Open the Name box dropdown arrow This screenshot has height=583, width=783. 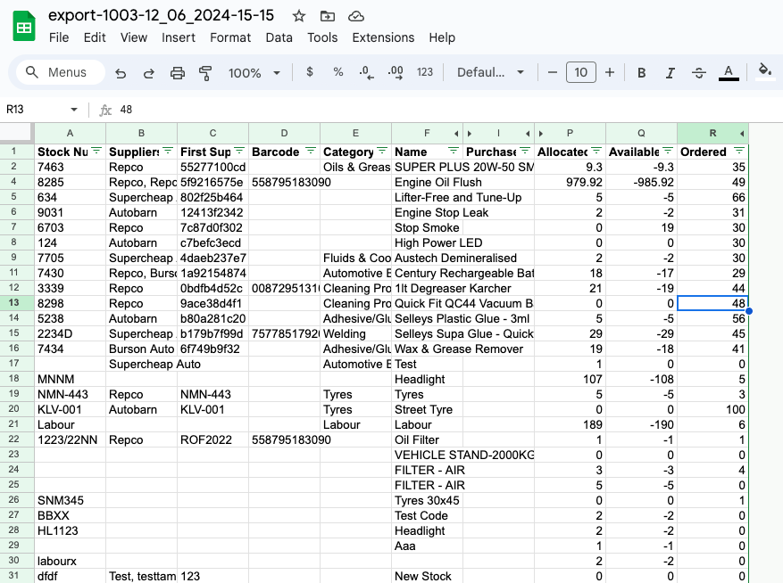coord(74,110)
